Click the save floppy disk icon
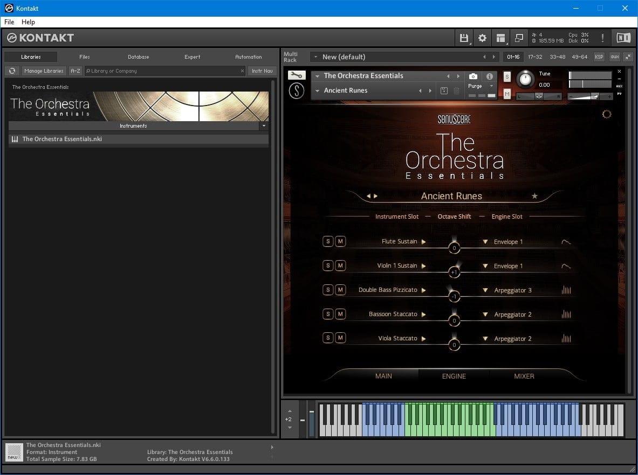This screenshot has width=638, height=475. point(463,38)
